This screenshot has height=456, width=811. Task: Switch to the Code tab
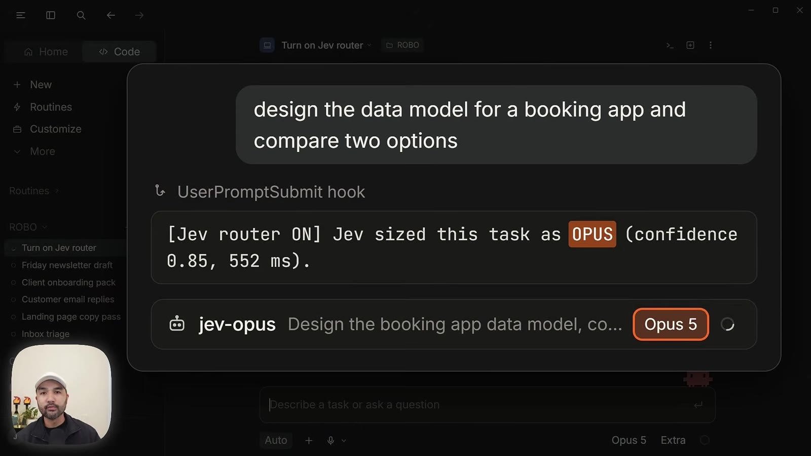click(120, 52)
